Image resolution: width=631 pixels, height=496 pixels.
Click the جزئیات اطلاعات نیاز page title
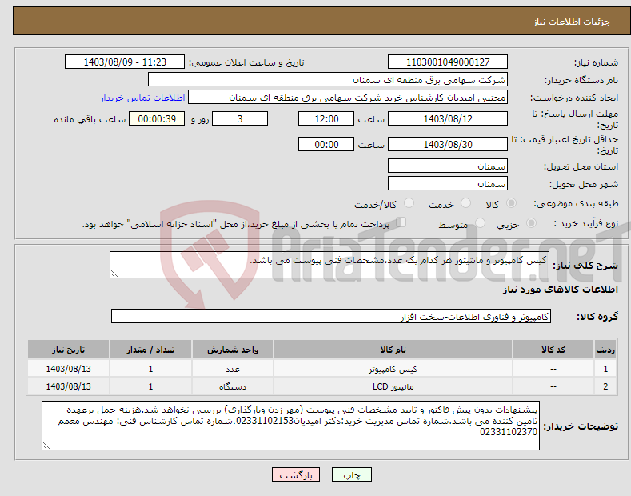pos(572,22)
